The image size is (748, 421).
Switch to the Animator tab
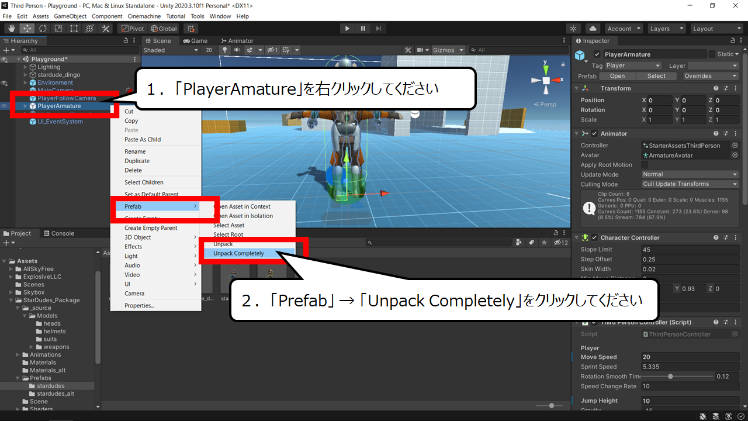[x=237, y=41]
